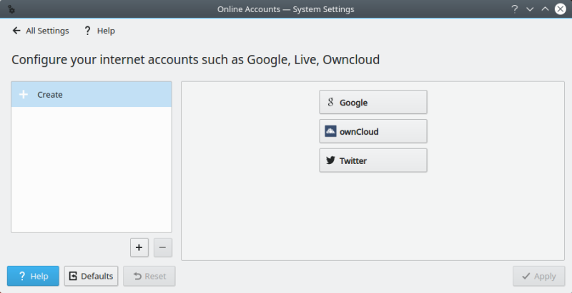Close the Online Accounts window
Image resolution: width=572 pixels, height=293 pixels.
[x=561, y=9]
